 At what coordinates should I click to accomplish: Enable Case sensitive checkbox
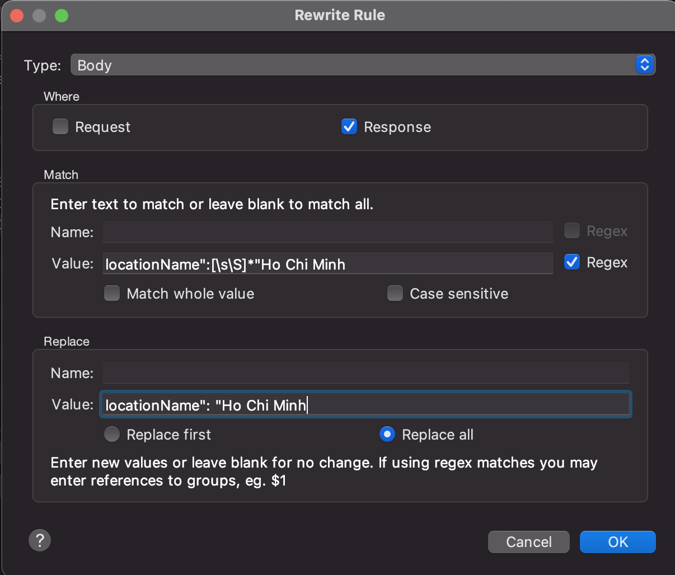pos(395,294)
